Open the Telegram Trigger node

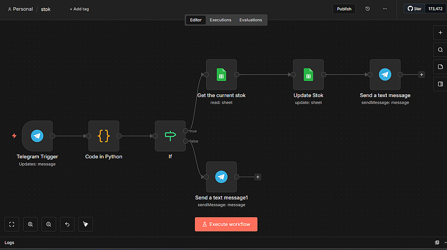pos(37,136)
